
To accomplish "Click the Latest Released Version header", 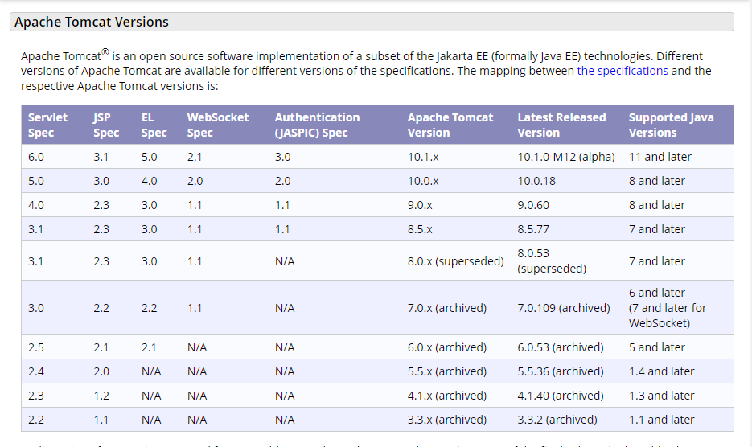I will tap(561, 125).
